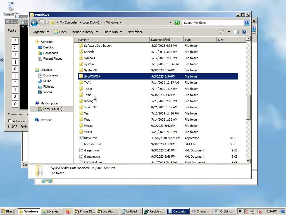Sort by the Date modified column header
This screenshot has height=215, width=286.
point(166,40)
